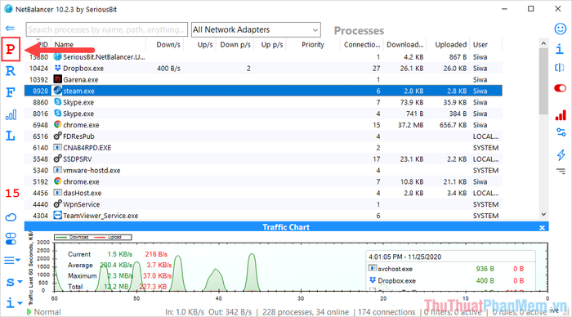The width and height of the screenshot is (572, 317).
Task: Click the red 15 counter in the sidebar
Action: tap(12, 193)
